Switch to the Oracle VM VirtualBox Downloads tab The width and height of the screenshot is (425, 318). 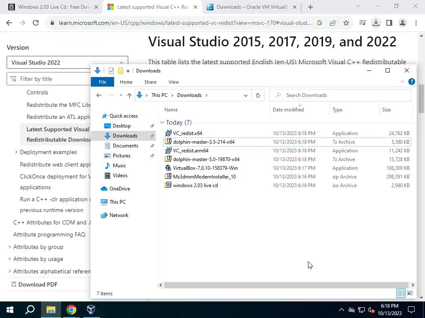point(252,7)
